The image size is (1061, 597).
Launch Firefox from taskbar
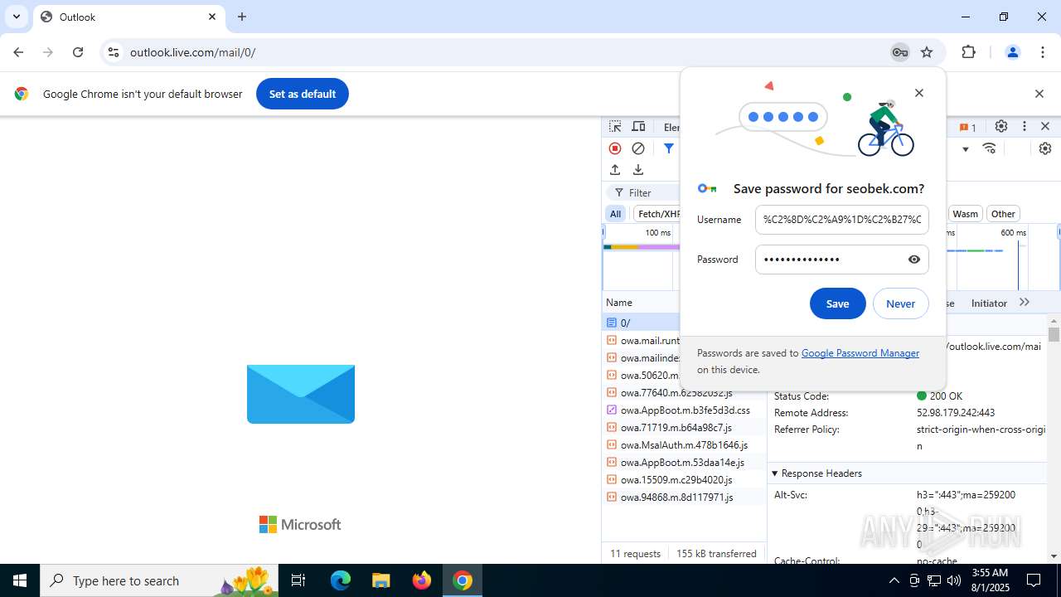(x=422, y=580)
